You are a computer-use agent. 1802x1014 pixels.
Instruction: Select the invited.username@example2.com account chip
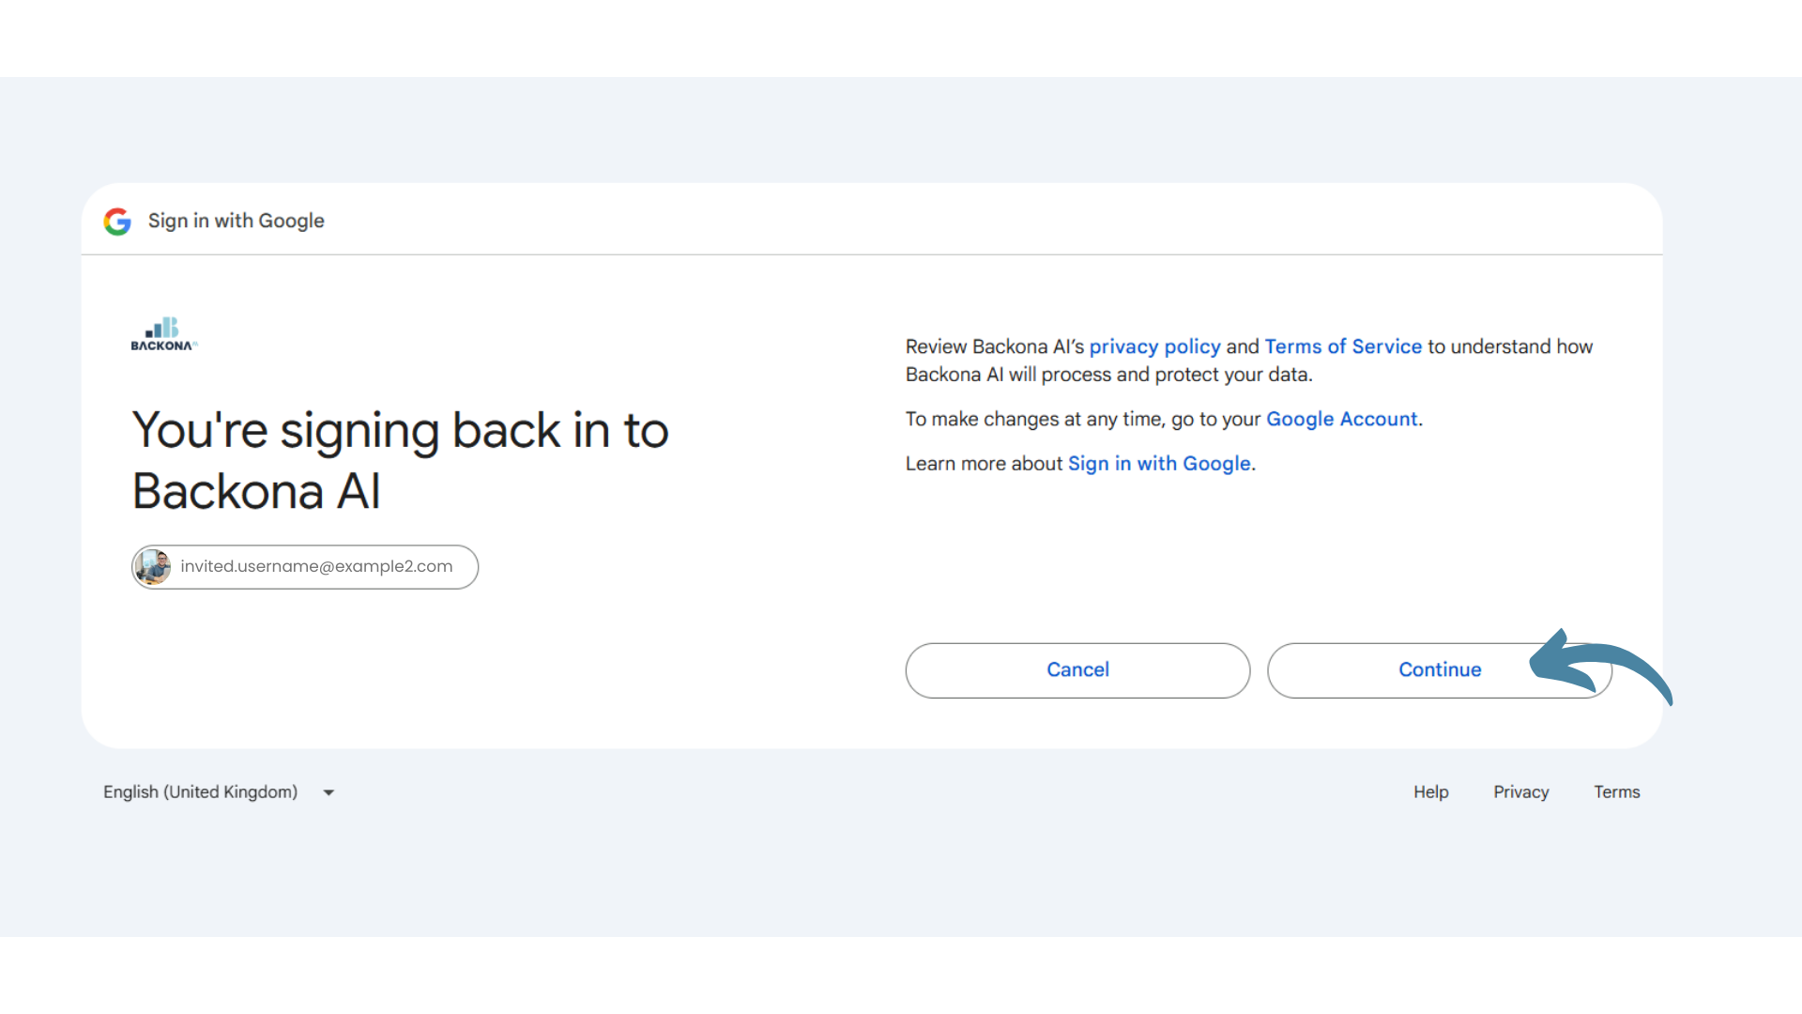click(305, 567)
